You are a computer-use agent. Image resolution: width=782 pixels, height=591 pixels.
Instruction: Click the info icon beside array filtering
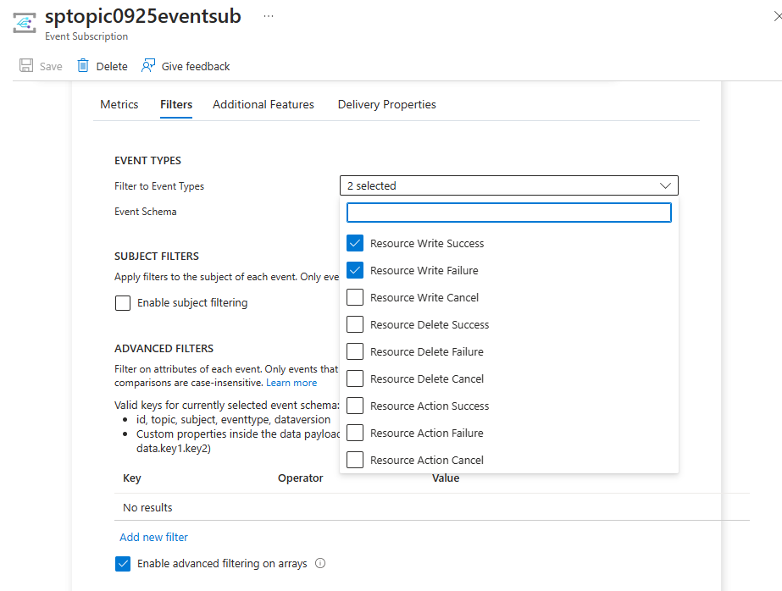click(320, 563)
